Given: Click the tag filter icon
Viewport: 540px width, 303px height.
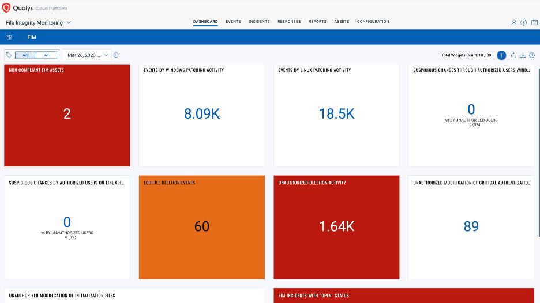Looking at the screenshot, I should tap(9, 55).
